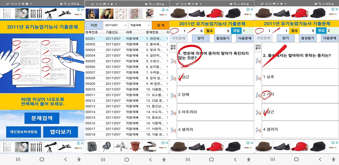The height and width of the screenshot is (165, 339).
Task: Tap speaker icon beside question 1 text
Action: (173, 61)
